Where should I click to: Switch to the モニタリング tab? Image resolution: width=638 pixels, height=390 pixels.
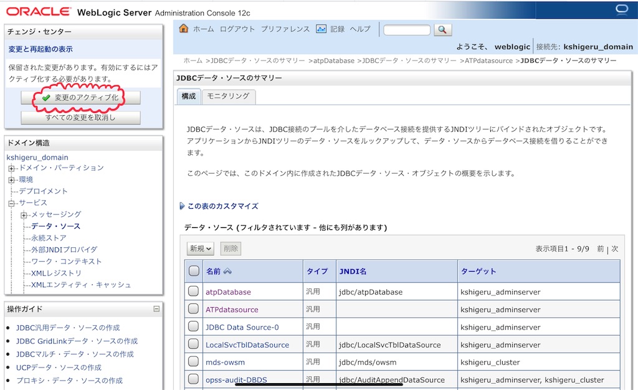[228, 97]
